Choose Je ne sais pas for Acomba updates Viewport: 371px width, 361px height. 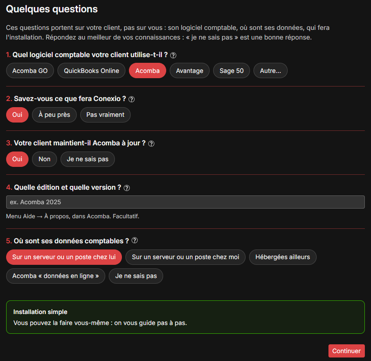click(x=88, y=159)
